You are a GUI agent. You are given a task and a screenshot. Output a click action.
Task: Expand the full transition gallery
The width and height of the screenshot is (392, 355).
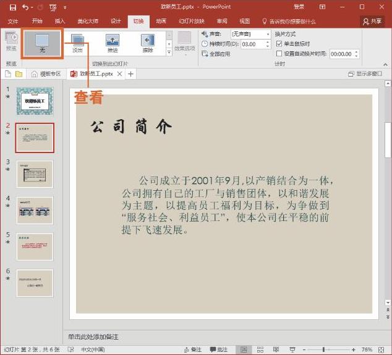click(169, 52)
